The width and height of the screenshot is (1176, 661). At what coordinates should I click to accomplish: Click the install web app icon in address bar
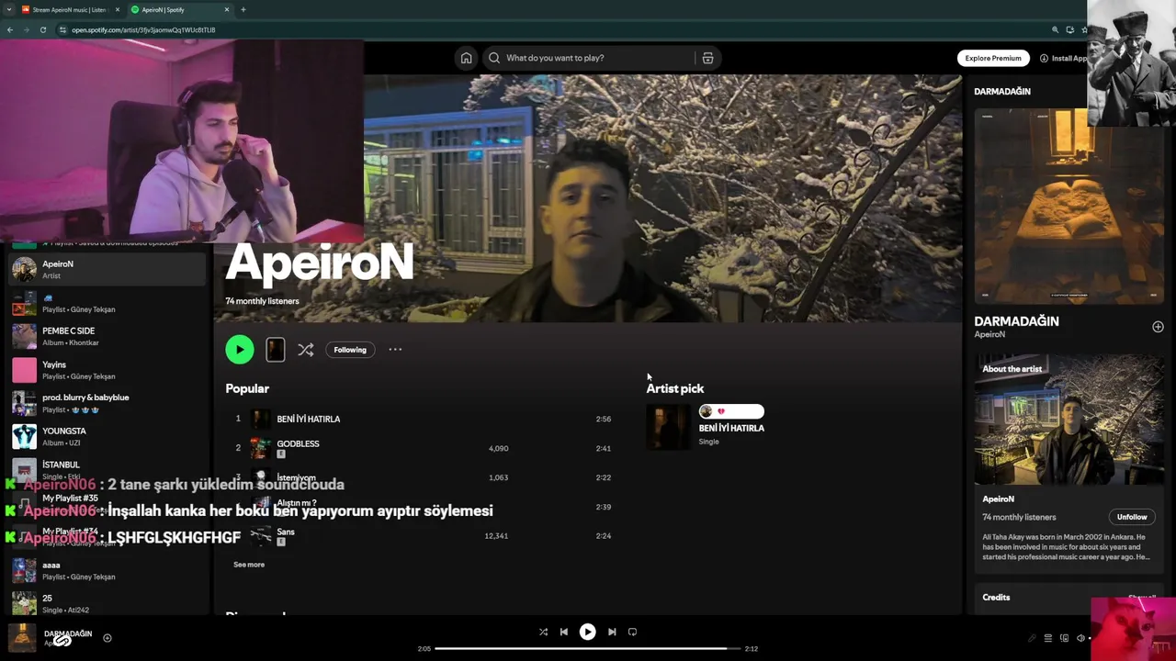(1069, 29)
